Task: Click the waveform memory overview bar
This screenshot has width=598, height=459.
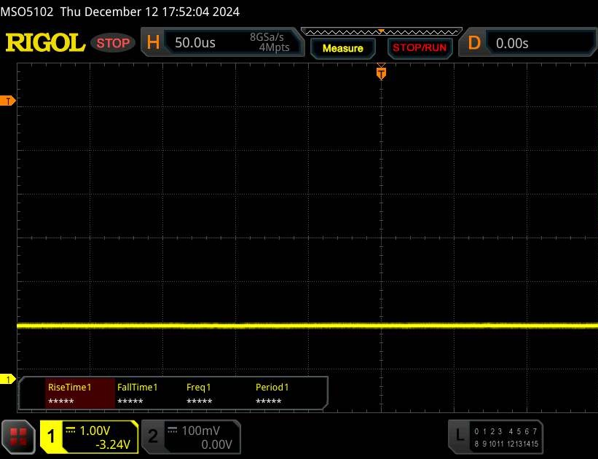Action: pos(382,31)
